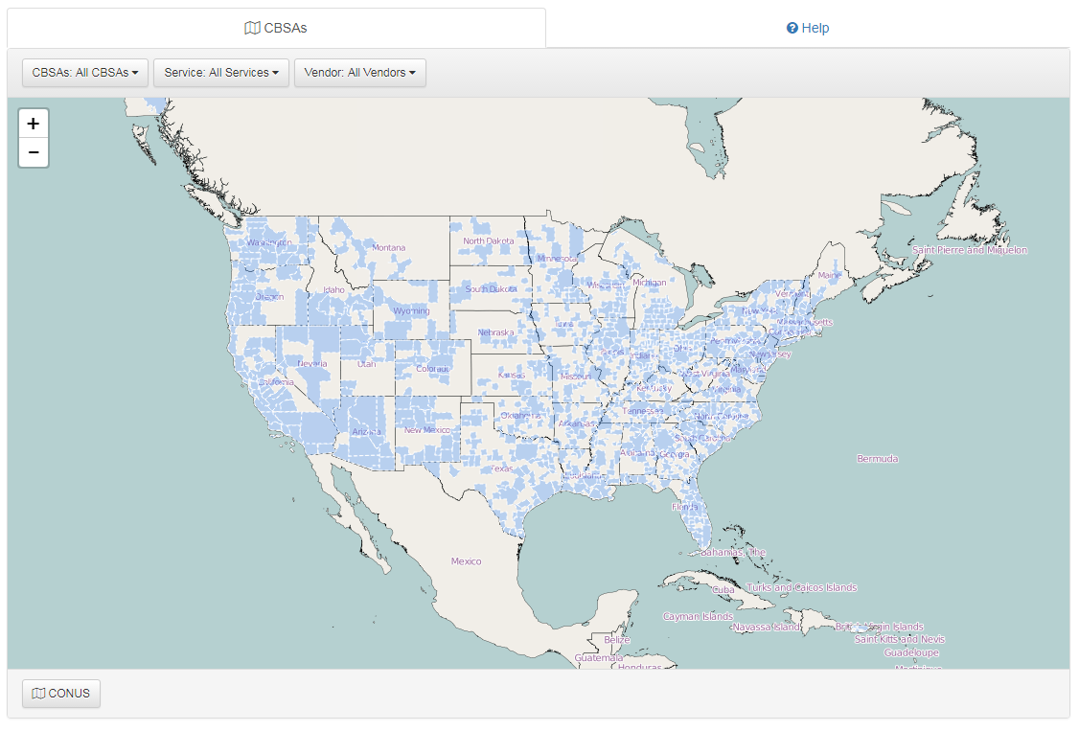Open the Help tab

807,29
